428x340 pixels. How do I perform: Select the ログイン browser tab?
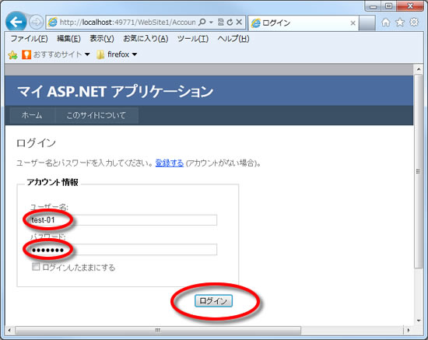point(303,23)
